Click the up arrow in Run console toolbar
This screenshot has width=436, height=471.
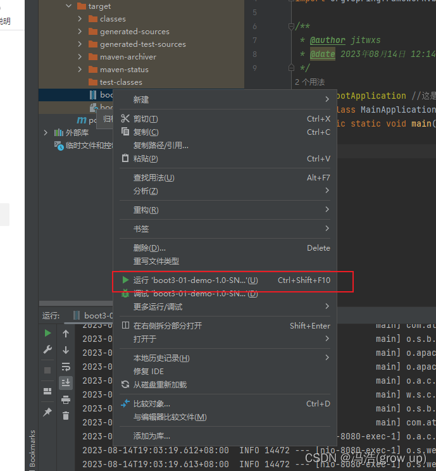[x=66, y=334]
